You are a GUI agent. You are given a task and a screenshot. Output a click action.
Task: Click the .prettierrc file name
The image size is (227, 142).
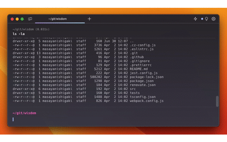tap(140, 65)
